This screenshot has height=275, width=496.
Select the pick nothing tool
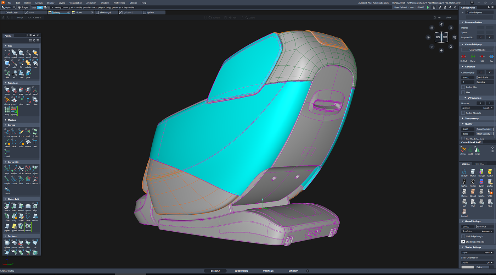pos(7,53)
